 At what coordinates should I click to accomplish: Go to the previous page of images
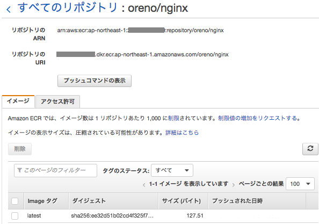tap(144, 185)
